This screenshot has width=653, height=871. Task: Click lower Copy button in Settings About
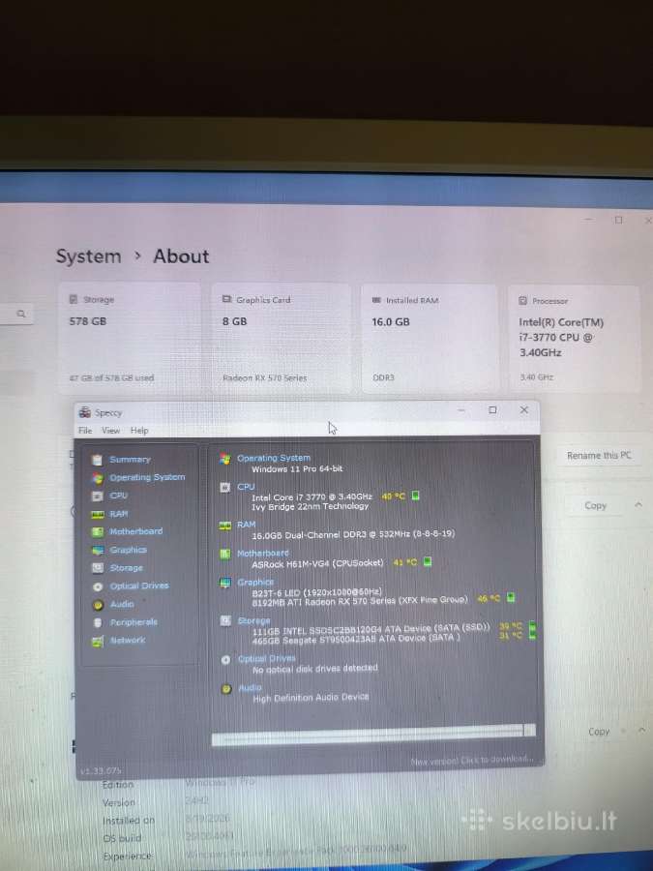tap(599, 732)
